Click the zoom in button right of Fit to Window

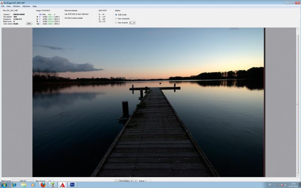[135, 181]
